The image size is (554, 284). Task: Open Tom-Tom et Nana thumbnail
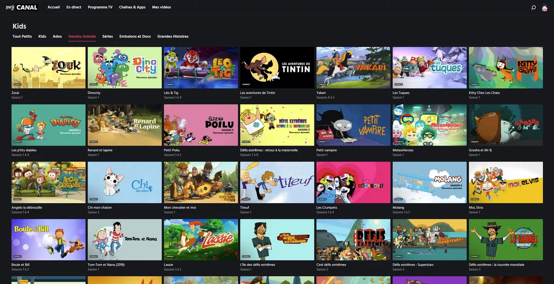125,240
